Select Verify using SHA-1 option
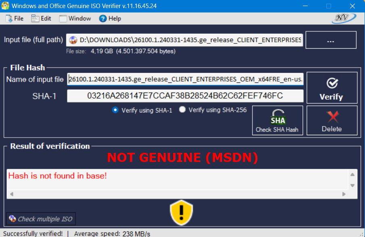The image size is (365, 237). tap(142, 110)
